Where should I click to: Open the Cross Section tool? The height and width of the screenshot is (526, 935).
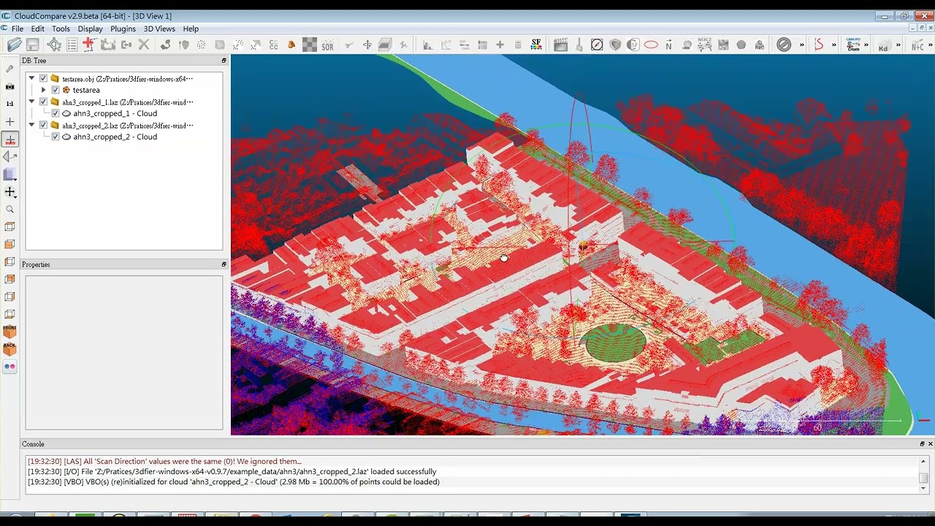coord(385,45)
